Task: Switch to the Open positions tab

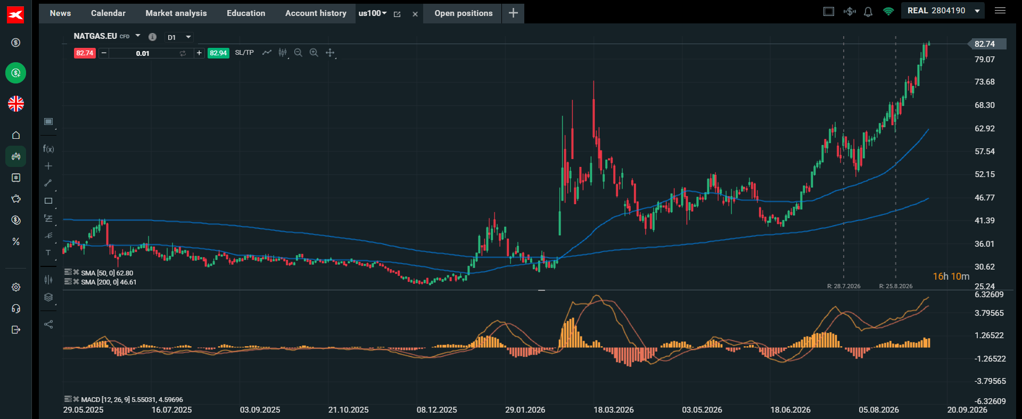Action: click(x=463, y=13)
